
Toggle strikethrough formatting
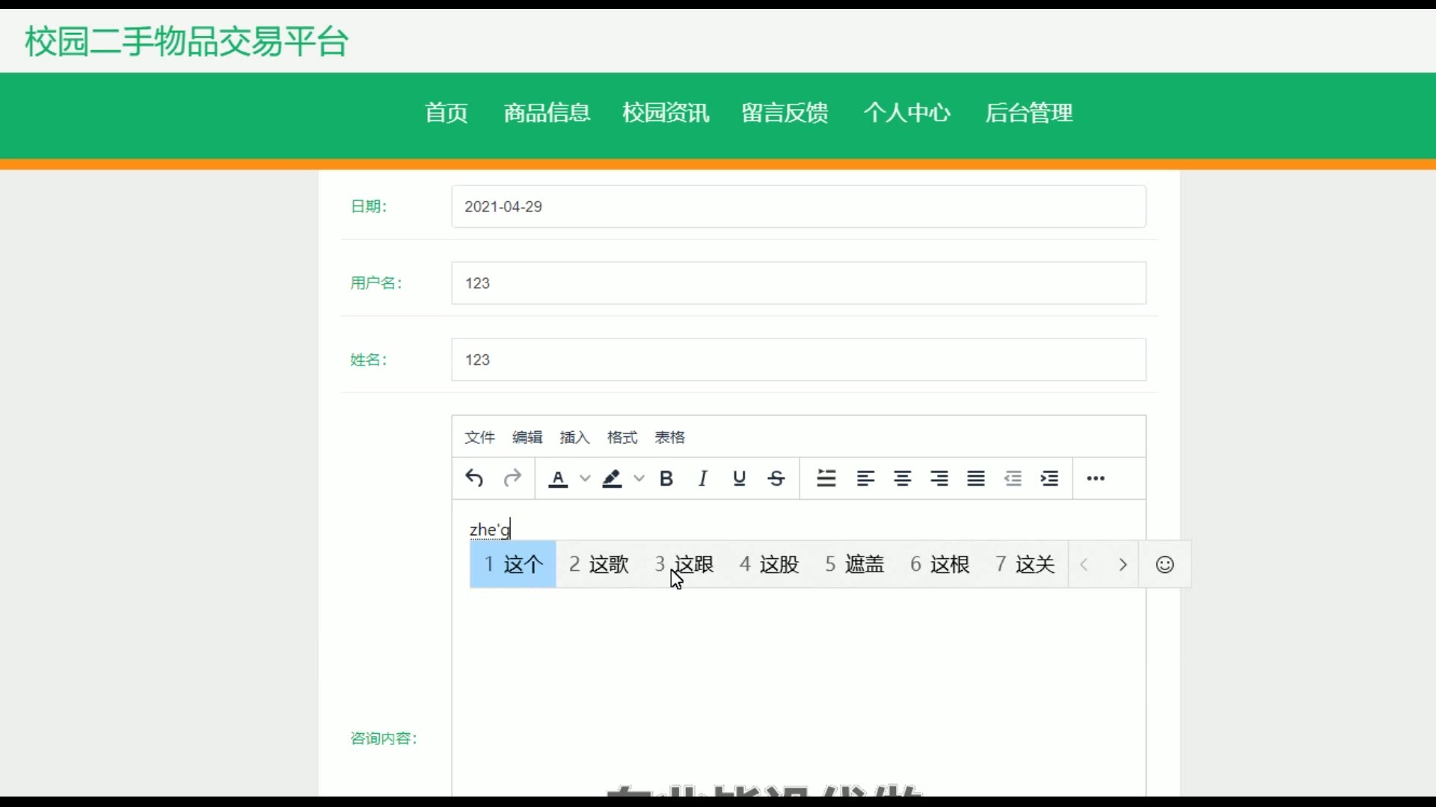coord(776,478)
